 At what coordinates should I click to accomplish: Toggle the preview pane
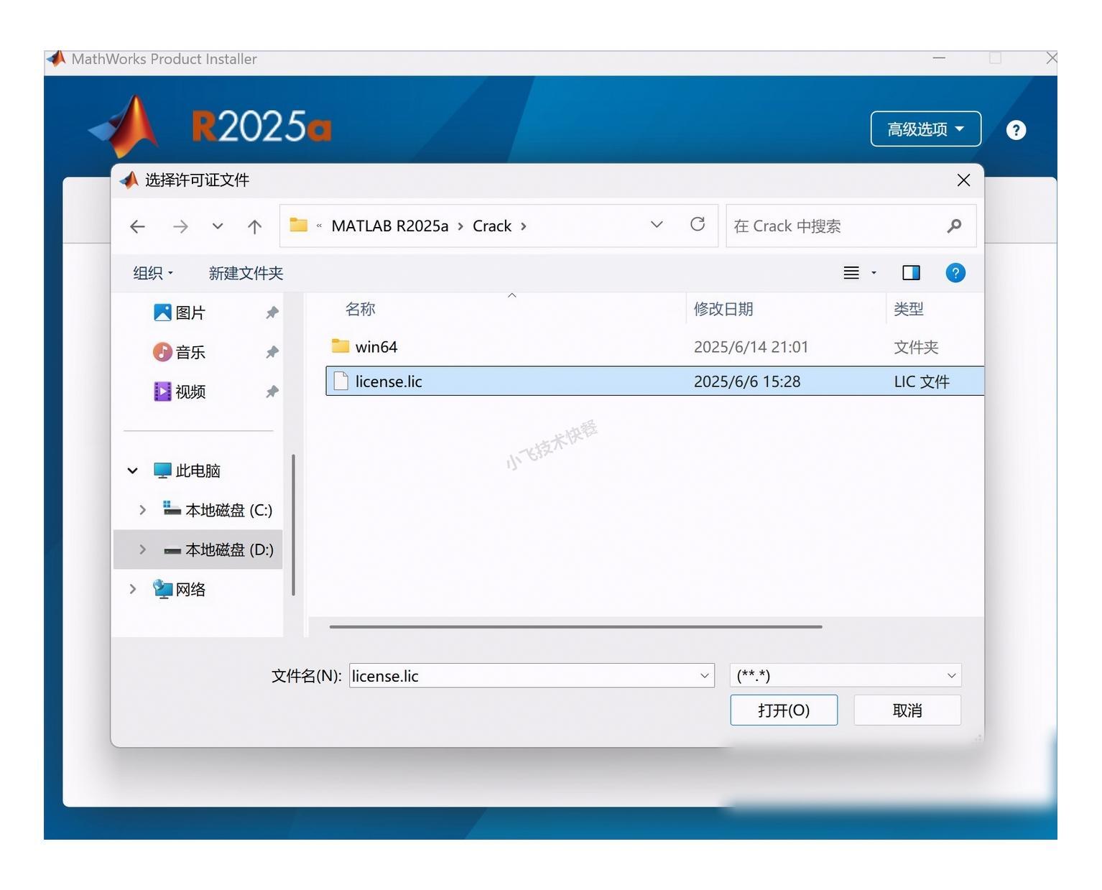pos(911,273)
